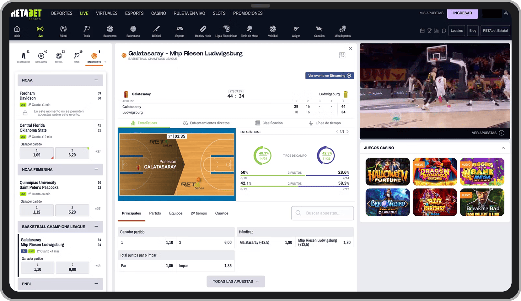The height and width of the screenshot is (301, 521).
Task: Collapse the NCAA section
Action: [96, 80]
